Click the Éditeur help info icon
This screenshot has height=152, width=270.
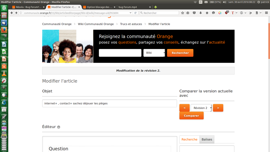point(59,127)
